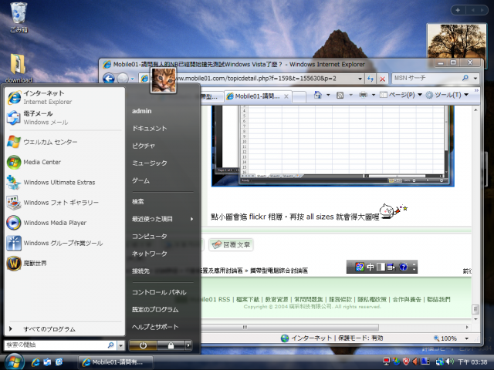Open Windows フォト ギャラリー

click(x=65, y=202)
